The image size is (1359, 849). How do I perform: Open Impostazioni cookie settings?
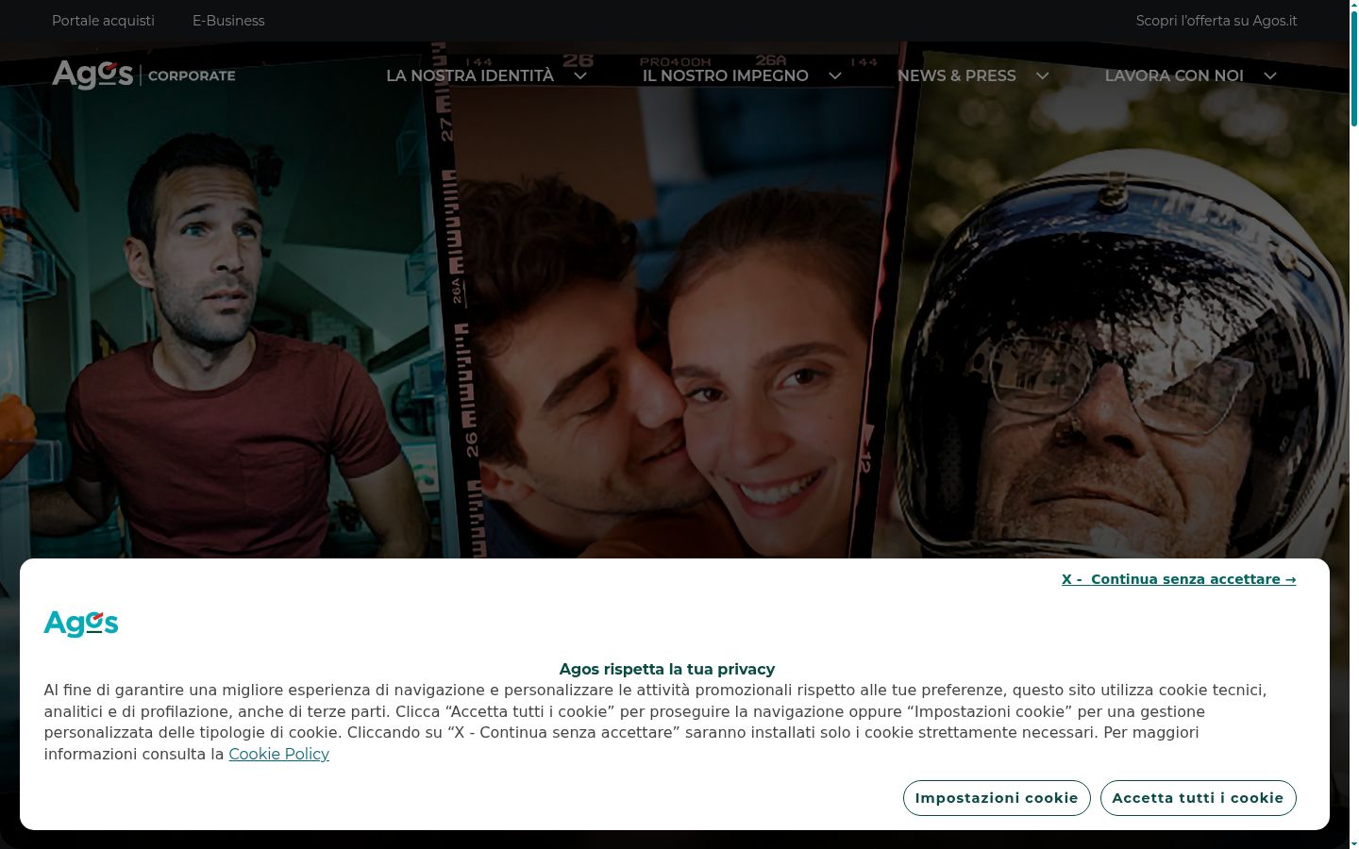997,798
